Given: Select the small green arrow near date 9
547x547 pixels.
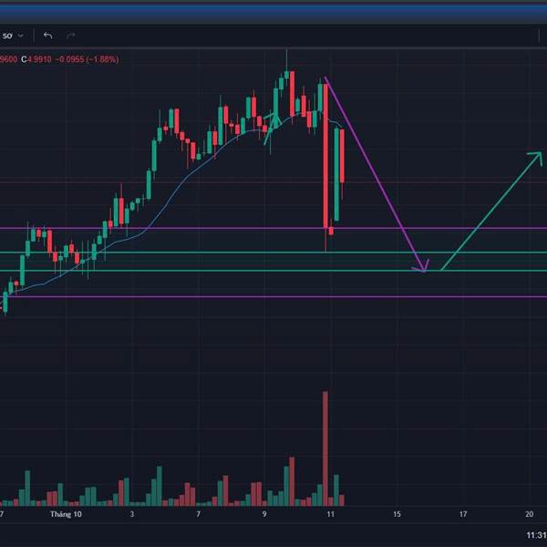Looking at the screenshot, I should 272,128.
